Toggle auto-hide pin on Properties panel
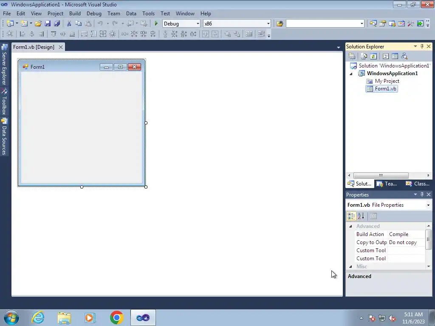Viewport: 435px width, 326px height. click(422, 194)
